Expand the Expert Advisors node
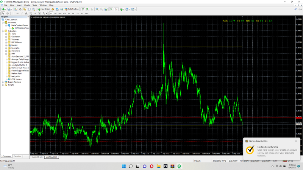Screen dimensions: 303x170 pyautogui.click(x=3, y=82)
